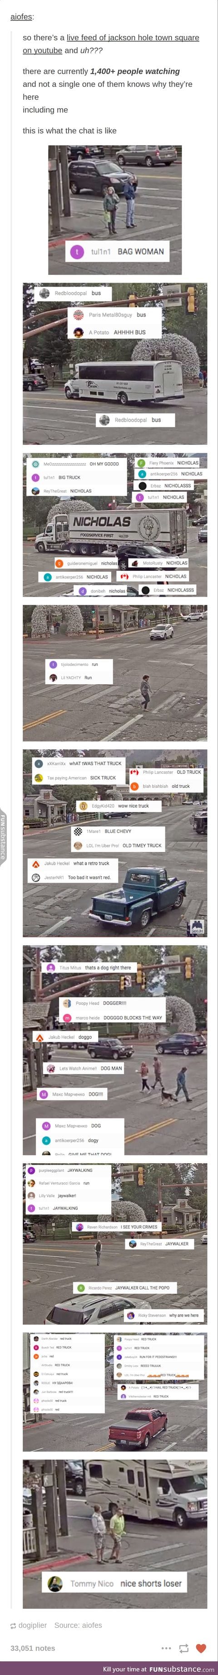Open the blue old Chevy truck image

pos(115,843)
